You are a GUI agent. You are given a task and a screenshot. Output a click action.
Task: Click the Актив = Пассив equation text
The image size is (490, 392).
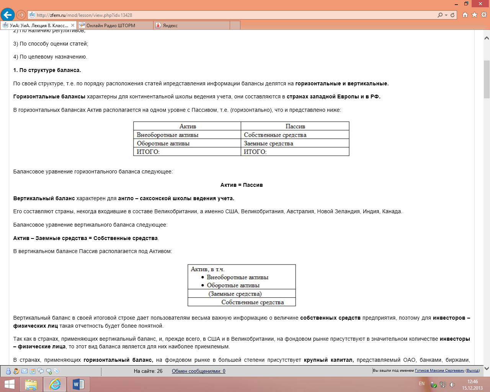coord(242,185)
